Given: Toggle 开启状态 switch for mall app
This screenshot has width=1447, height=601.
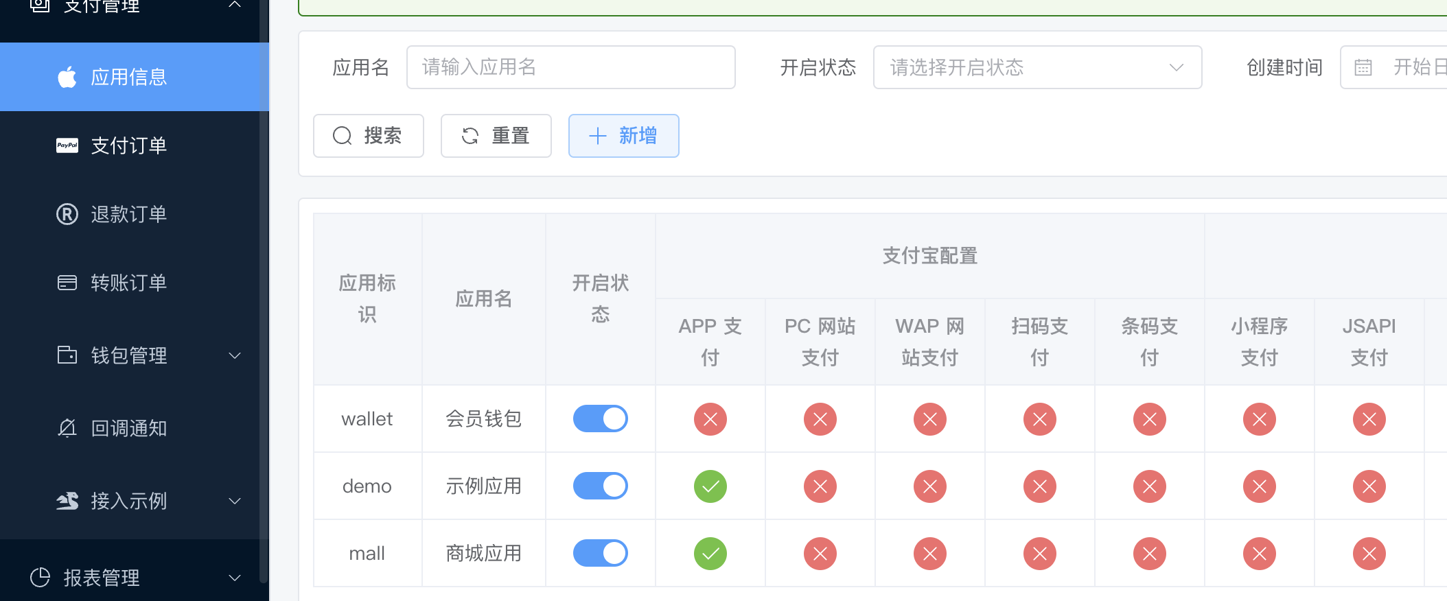Looking at the screenshot, I should [601, 553].
